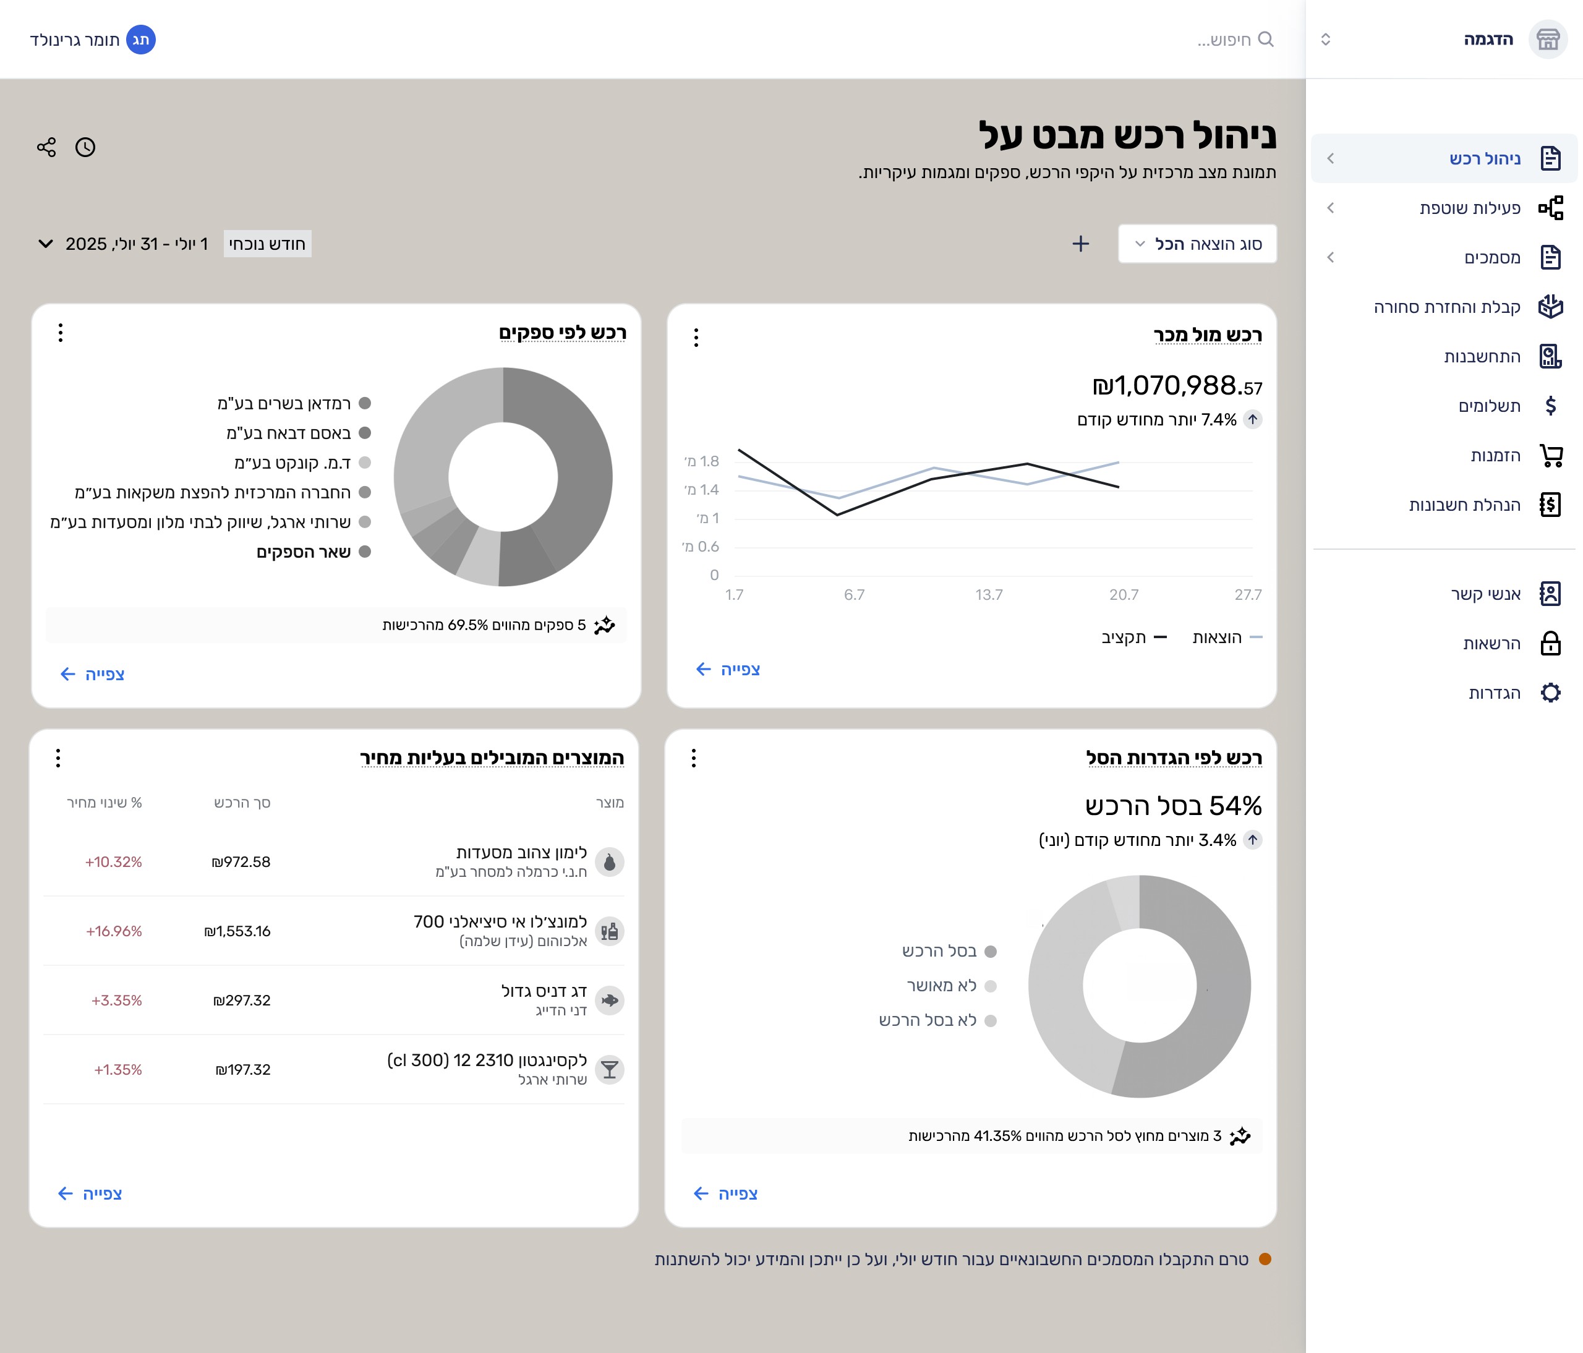Open the three-dot menu on רכש מול מכר card
This screenshot has height=1353, width=1583.
pos(696,338)
